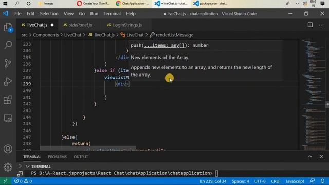Click the horizontal scrollbar under the code

click(x=88, y=149)
